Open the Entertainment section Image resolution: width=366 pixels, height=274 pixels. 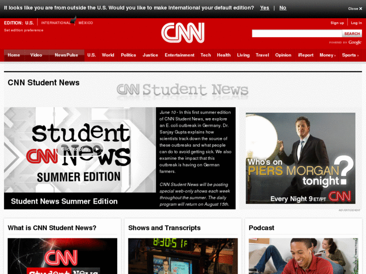[180, 55]
